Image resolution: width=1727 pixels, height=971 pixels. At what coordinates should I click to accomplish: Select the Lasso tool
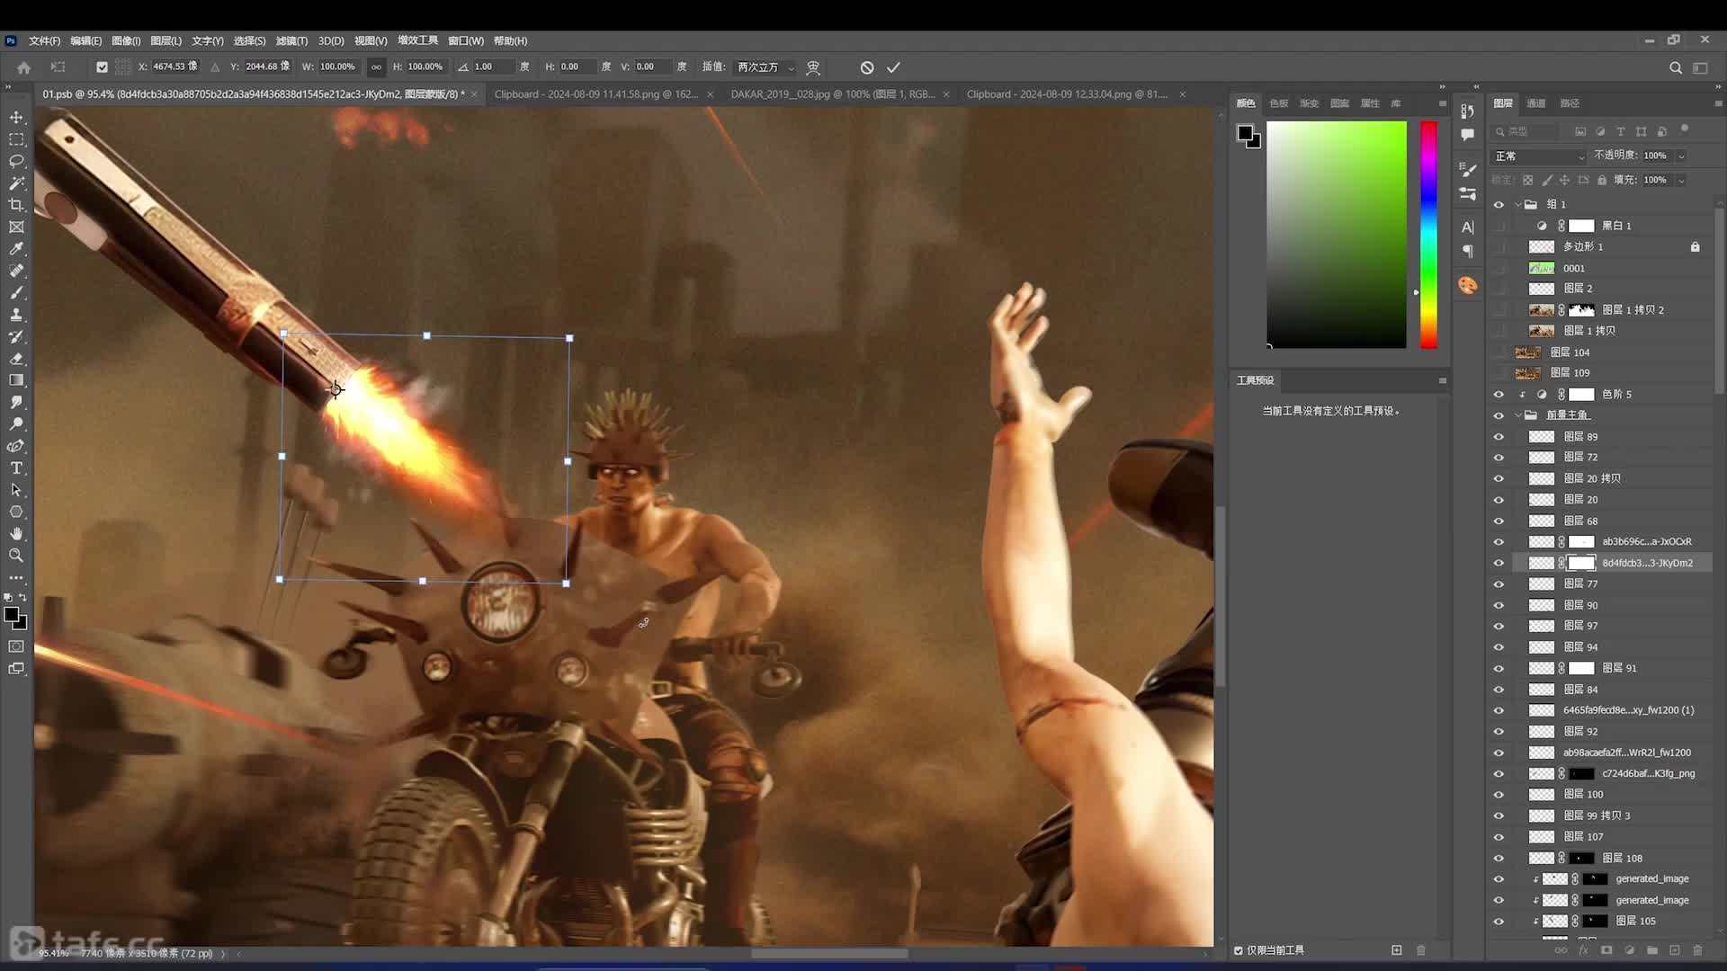(x=16, y=161)
